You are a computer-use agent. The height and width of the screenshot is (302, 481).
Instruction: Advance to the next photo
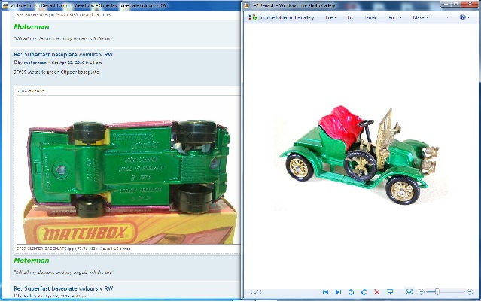(339, 291)
